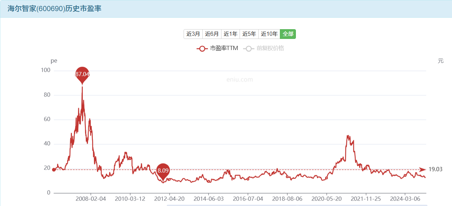Click the 19.03 average line label

[435, 170]
